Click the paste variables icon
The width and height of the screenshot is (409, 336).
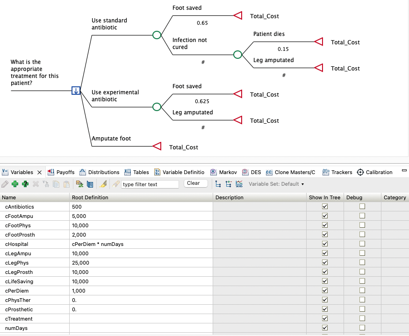(67, 183)
